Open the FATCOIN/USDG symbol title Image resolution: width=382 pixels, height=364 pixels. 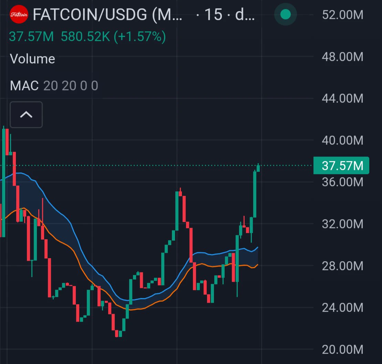pyautogui.click(x=107, y=14)
